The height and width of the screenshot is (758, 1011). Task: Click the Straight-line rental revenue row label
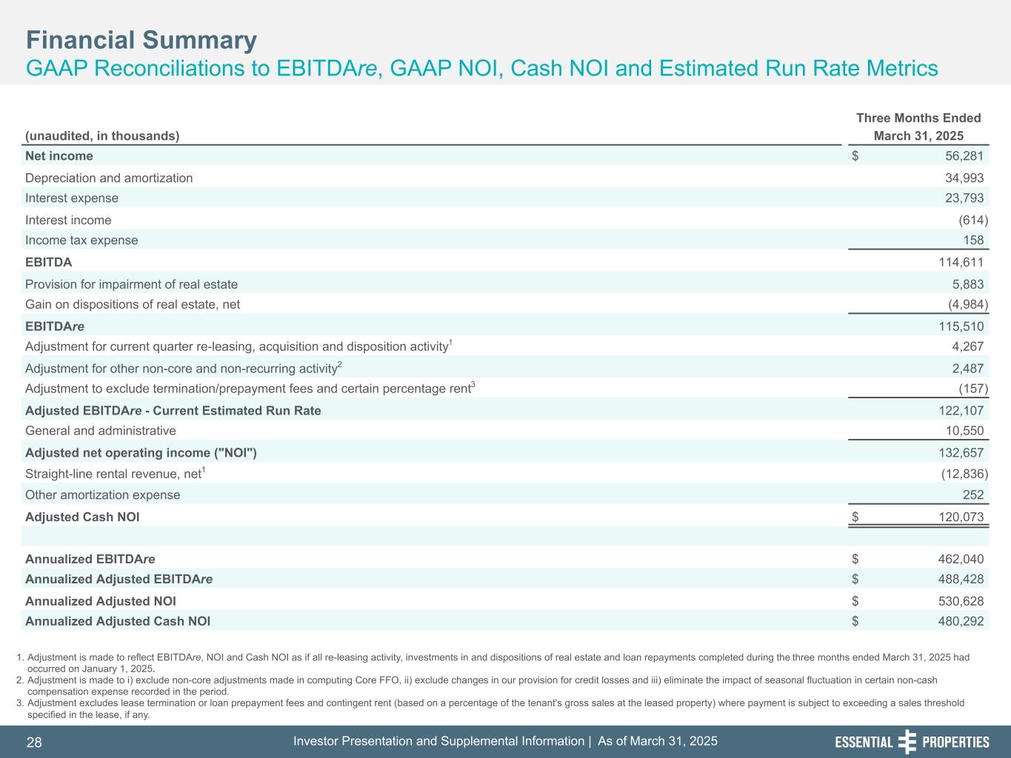(115, 474)
